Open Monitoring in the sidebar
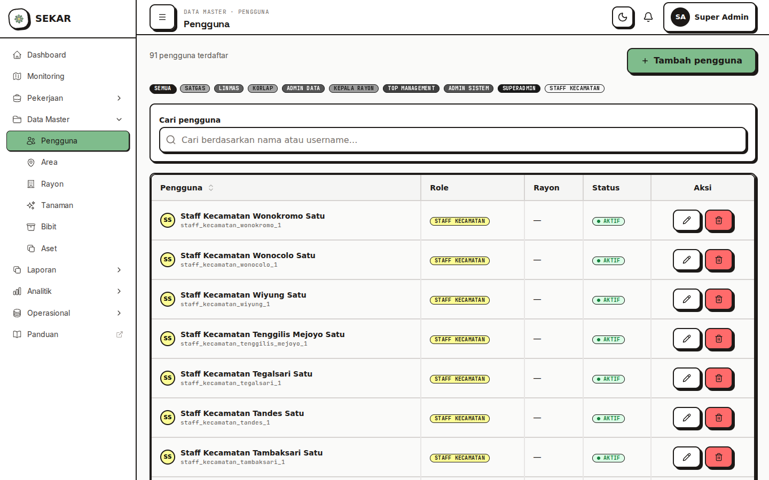Viewport: 769px width, 480px height. click(68, 76)
